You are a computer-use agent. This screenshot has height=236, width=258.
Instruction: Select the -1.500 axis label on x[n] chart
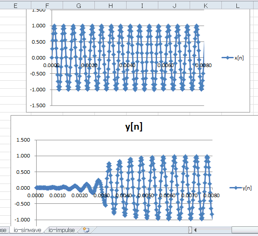click(x=37, y=105)
